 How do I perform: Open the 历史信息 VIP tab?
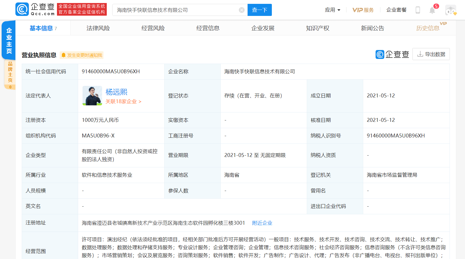pos(428,28)
